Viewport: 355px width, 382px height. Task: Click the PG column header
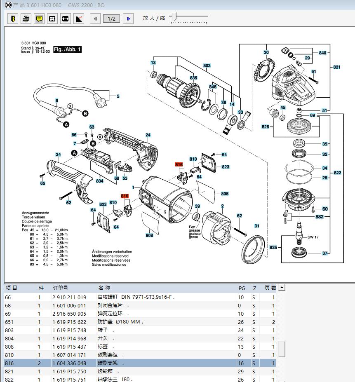(x=242, y=288)
